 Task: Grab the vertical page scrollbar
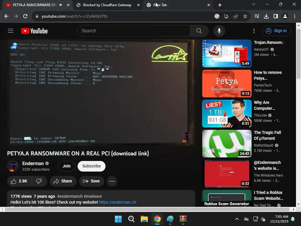298,54
